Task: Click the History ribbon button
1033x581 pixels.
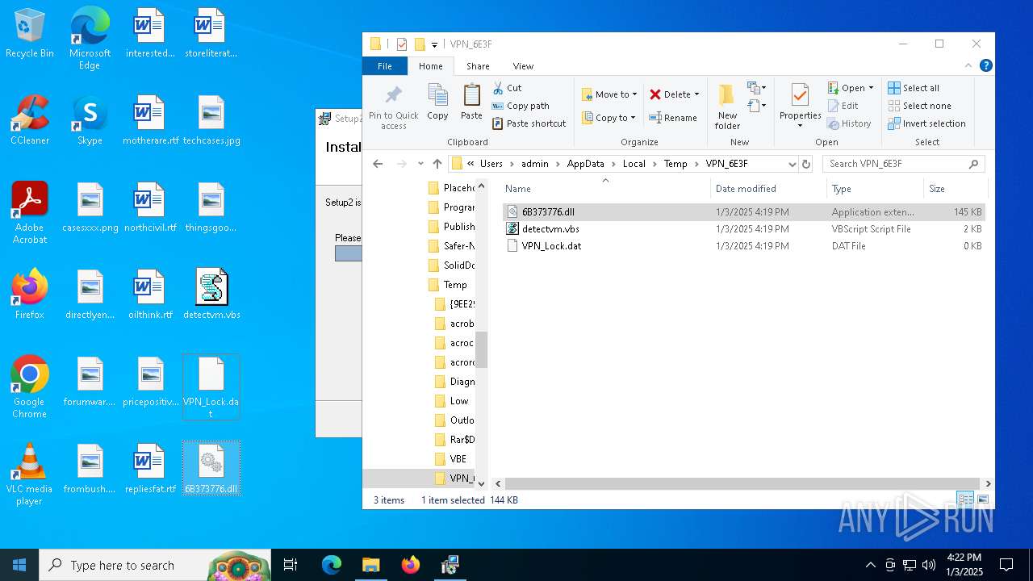Action: (849, 123)
